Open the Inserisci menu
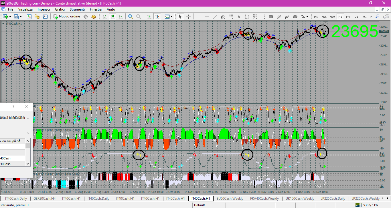391x208 pixels. [44, 9]
